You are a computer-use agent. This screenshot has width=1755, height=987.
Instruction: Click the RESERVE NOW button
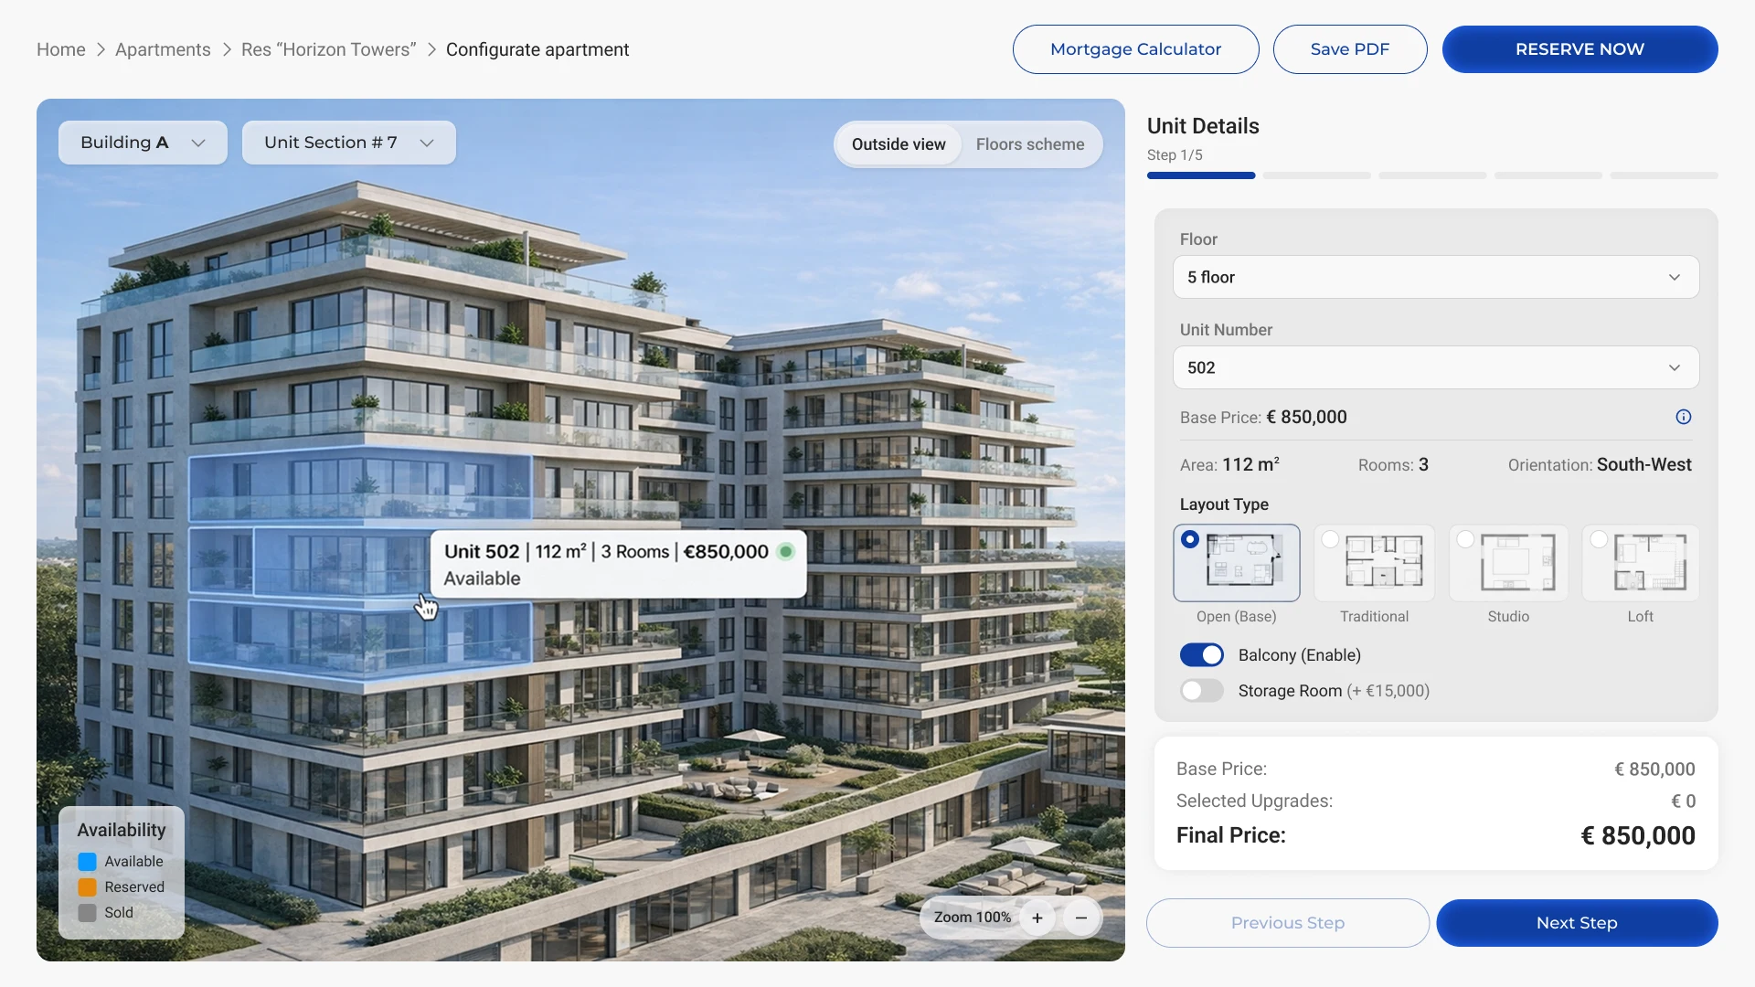pyautogui.click(x=1579, y=48)
